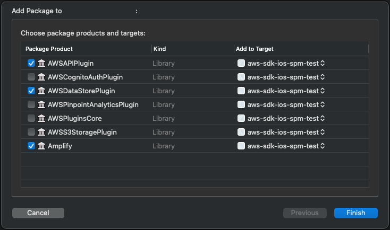Screen dimensions: 390x230
Task: Click the target app icon in the AWSS3StoragePlugin row
Action: [x=241, y=132]
